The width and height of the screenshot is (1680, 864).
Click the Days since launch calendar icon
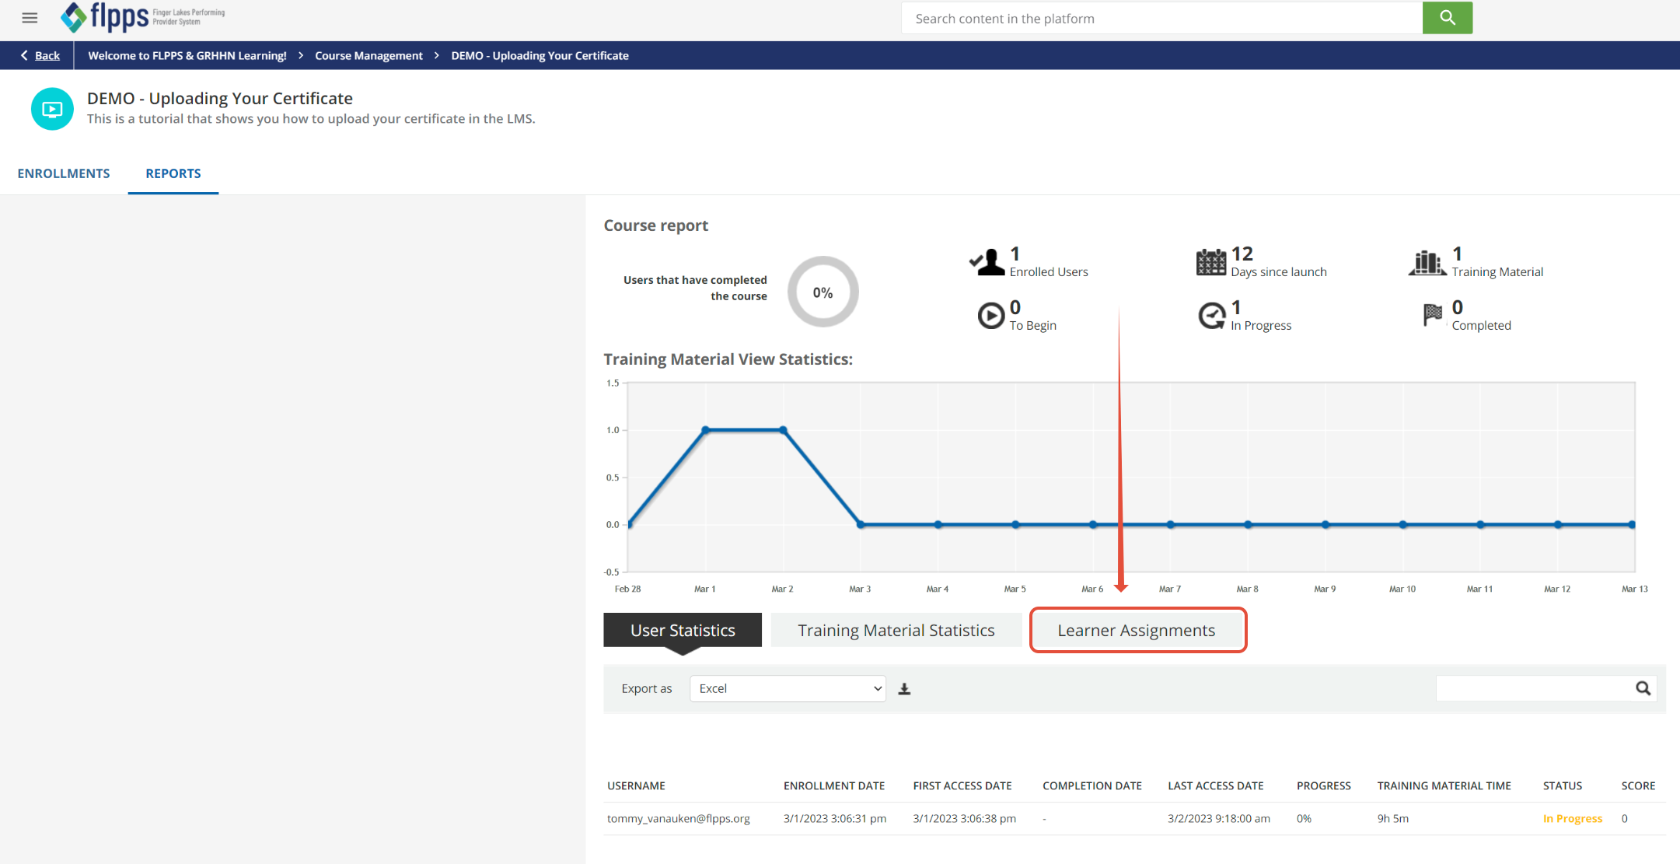pyautogui.click(x=1210, y=262)
